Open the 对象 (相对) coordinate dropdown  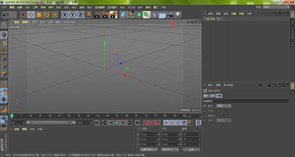pyautogui.click(x=149, y=149)
